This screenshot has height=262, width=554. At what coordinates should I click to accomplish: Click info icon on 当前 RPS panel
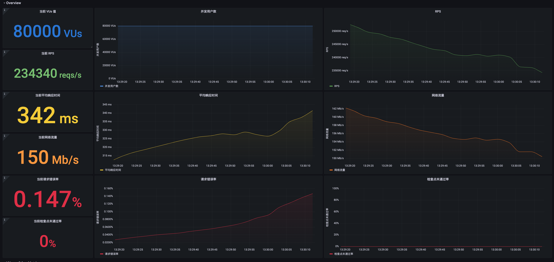pyautogui.click(x=4, y=52)
